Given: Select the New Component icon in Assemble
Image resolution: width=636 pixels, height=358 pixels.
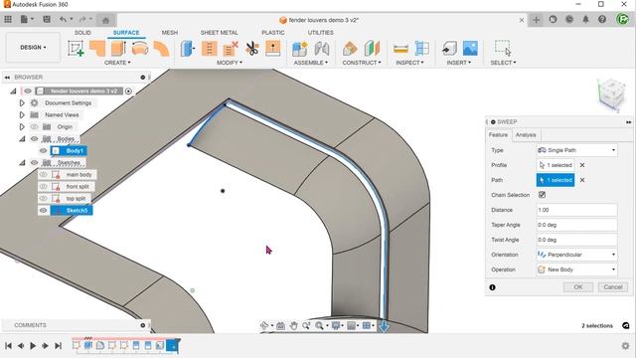Looking at the screenshot, I should pos(300,49).
